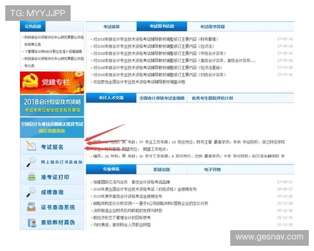Open the 2016年度初级资格金银榜发布 article
The image size is (314, 251).
145,189
